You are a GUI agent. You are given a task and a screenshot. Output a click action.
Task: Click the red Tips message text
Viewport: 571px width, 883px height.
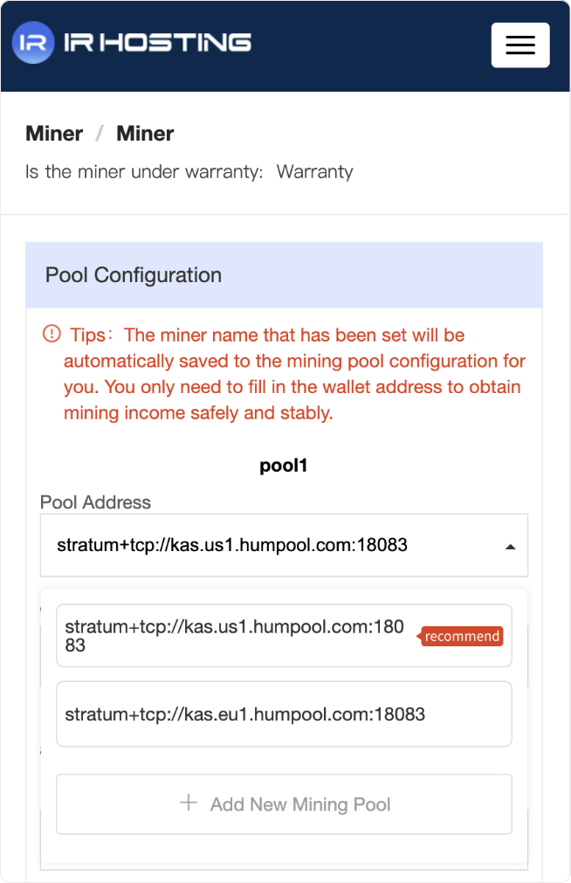pos(294,374)
